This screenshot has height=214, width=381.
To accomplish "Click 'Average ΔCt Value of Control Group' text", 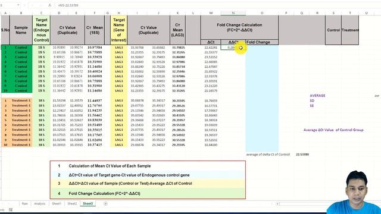I will click(333, 130).
